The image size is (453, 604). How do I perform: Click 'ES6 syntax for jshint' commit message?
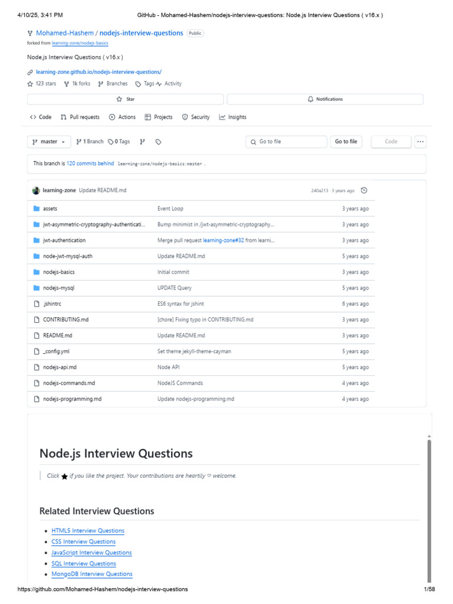pos(180,304)
